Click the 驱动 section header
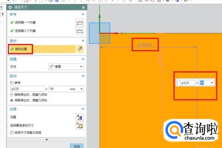This screenshot has width=222, height=148. pos(13,76)
